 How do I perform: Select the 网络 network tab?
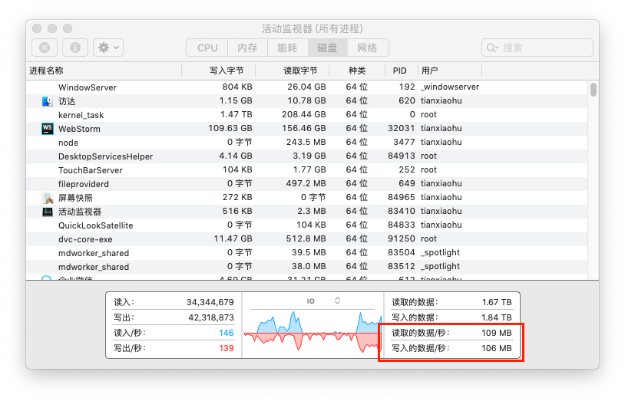click(367, 48)
